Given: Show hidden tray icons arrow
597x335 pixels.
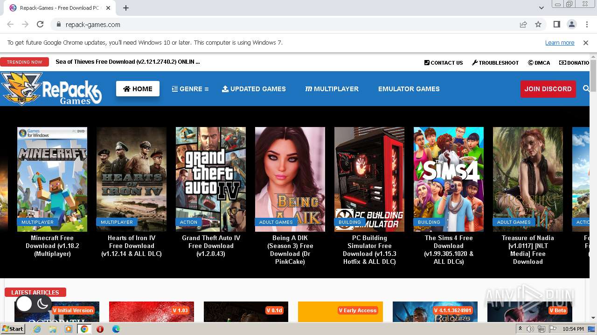Looking at the screenshot, I should point(521,329).
